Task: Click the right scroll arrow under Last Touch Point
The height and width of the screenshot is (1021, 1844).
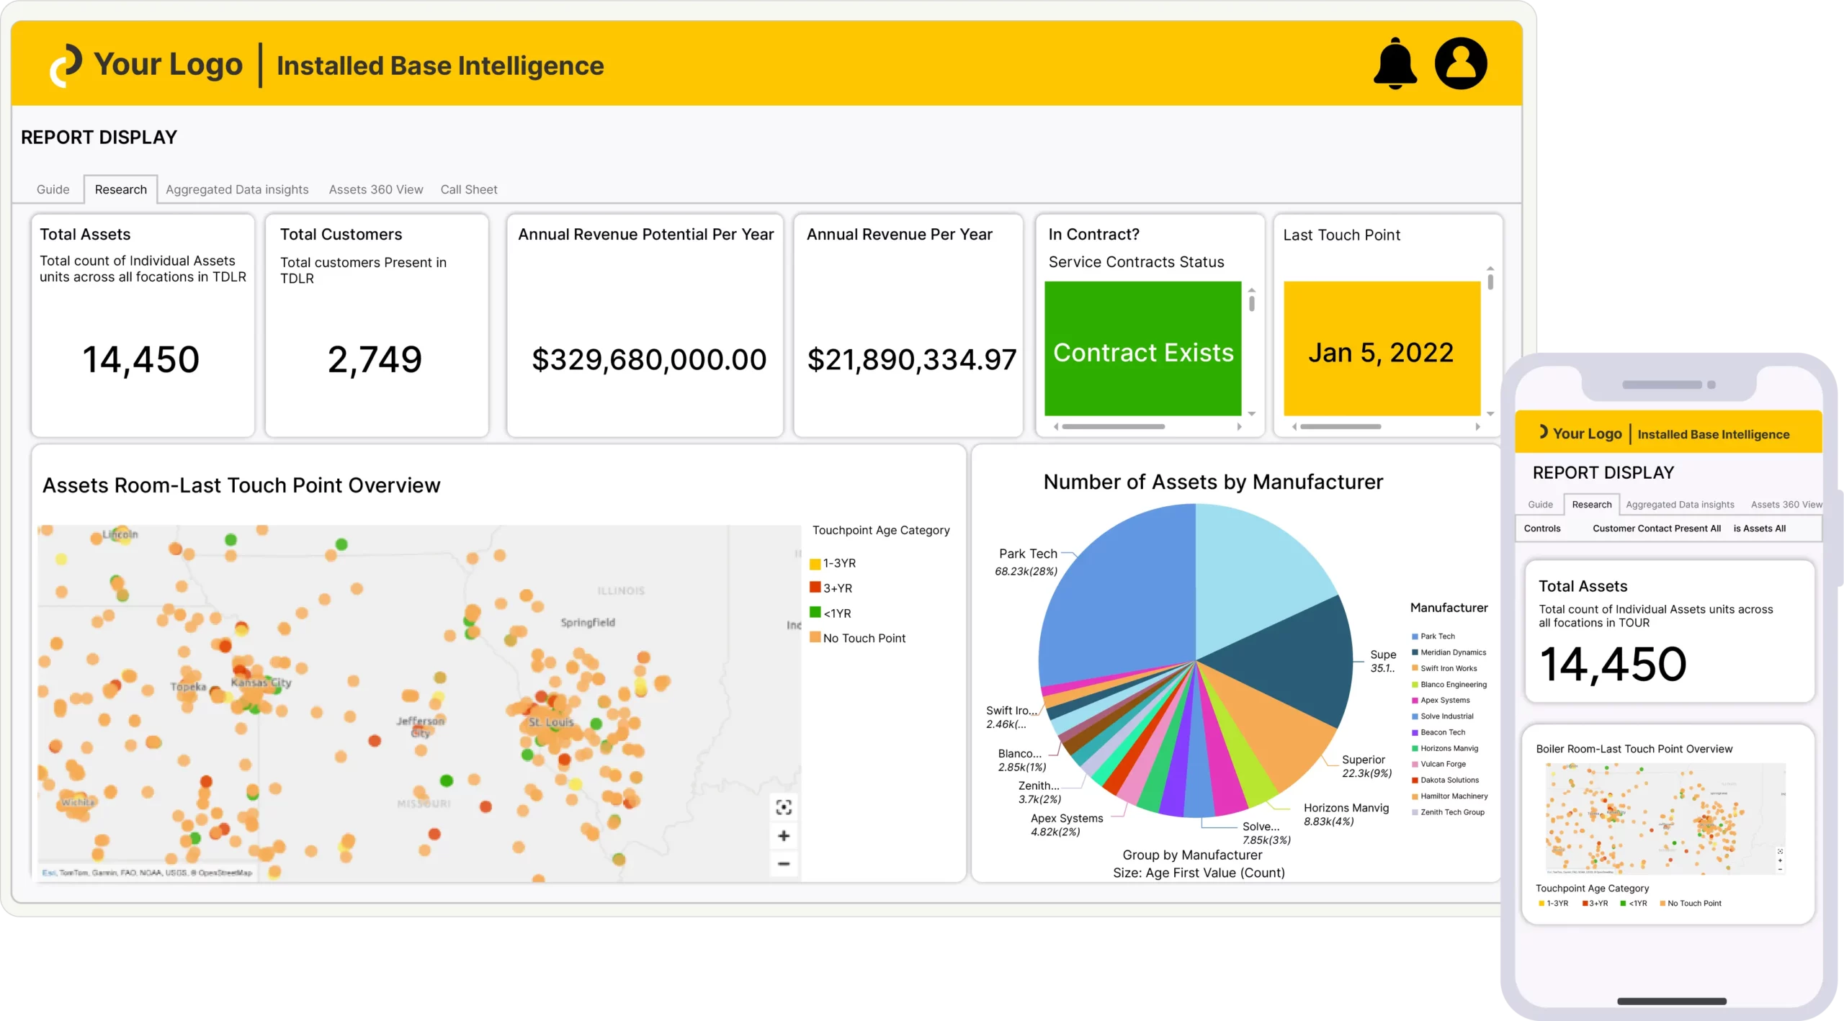Action: click(x=1478, y=427)
